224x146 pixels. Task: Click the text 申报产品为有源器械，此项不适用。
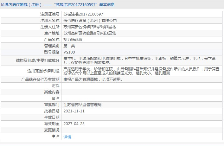point(93,79)
